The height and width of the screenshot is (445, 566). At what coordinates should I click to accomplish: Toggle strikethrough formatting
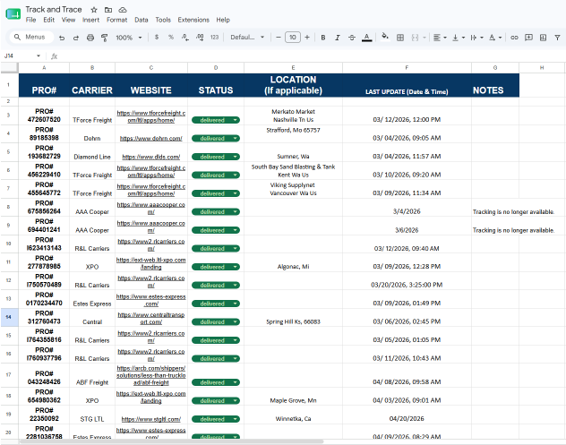click(352, 38)
